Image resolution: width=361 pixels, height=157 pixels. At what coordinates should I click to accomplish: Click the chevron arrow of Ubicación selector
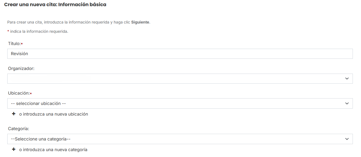tap(347, 103)
